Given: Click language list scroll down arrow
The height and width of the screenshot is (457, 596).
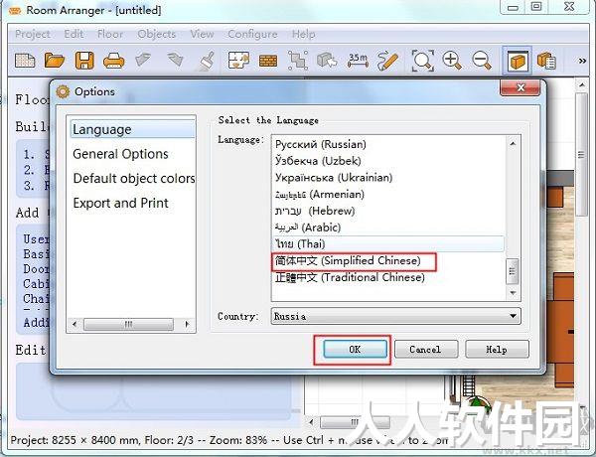Looking at the screenshot, I should (513, 293).
